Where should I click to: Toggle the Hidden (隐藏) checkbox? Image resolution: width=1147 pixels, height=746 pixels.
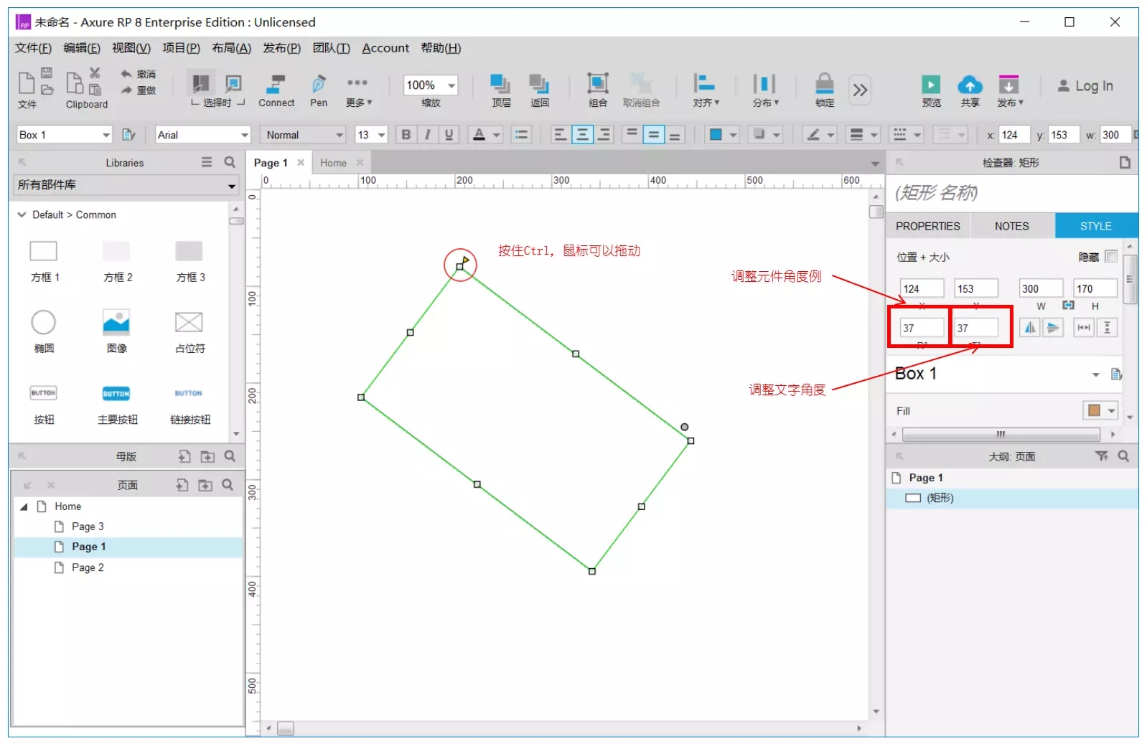point(1111,257)
